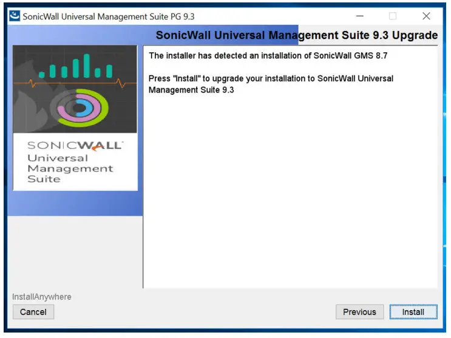451x338 pixels.
Task: Click the Install button to begin the upgrade
Action: 413,312
